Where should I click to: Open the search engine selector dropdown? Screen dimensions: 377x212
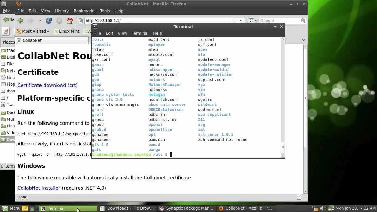click(253, 21)
